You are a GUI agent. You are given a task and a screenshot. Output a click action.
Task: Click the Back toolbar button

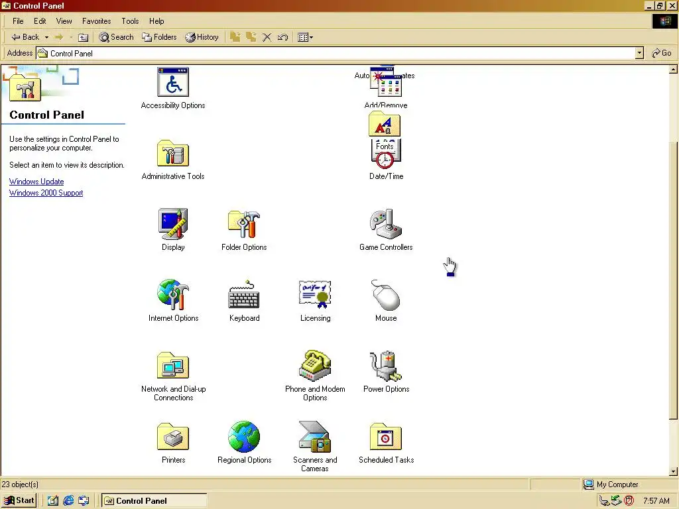[x=25, y=37]
